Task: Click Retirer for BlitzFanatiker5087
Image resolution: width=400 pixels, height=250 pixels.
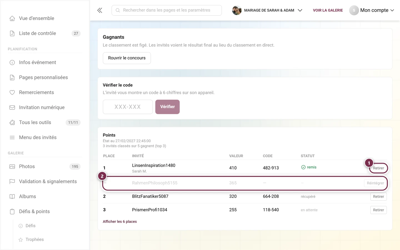Action: click(x=378, y=197)
